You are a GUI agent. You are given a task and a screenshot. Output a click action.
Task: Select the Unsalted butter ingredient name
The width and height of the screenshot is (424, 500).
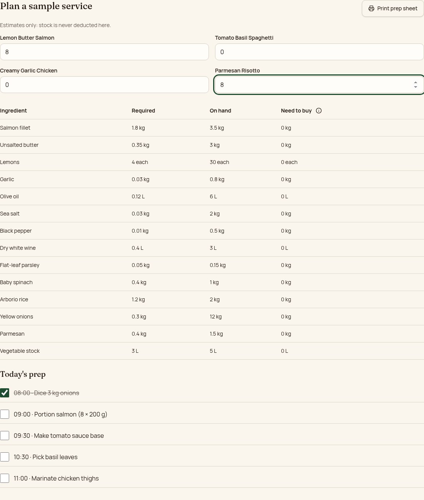(19, 145)
